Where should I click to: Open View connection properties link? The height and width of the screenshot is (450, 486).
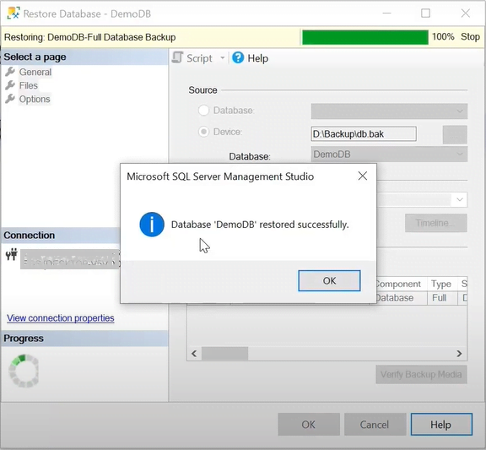pyautogui.click(x=61, y=318)
